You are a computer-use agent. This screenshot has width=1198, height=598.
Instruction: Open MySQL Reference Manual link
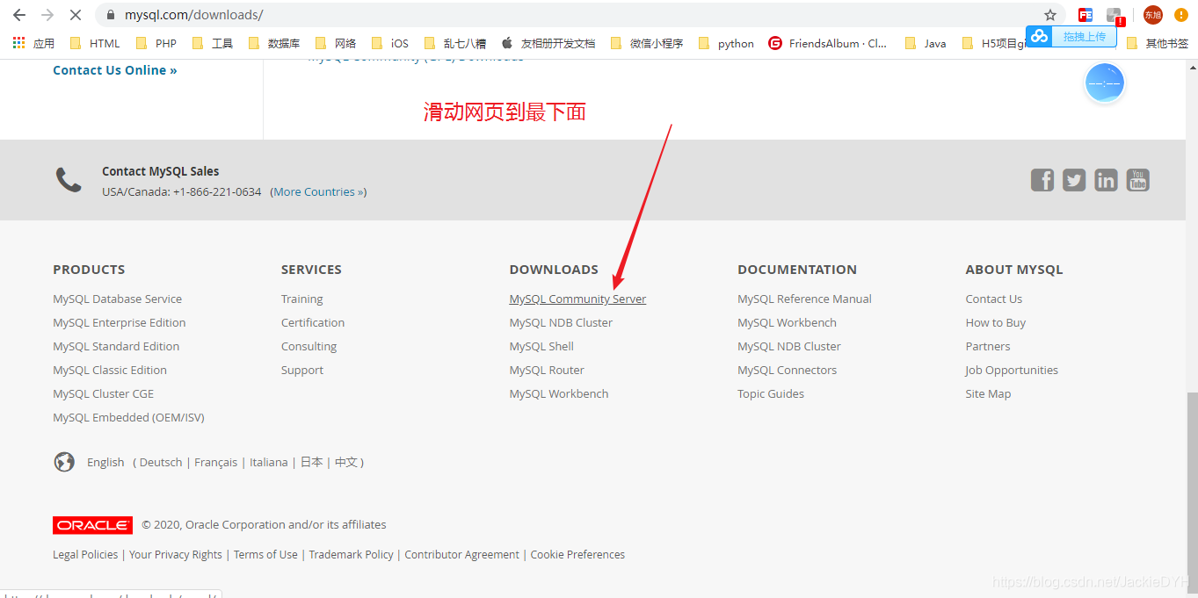click(x=804, y=299)
